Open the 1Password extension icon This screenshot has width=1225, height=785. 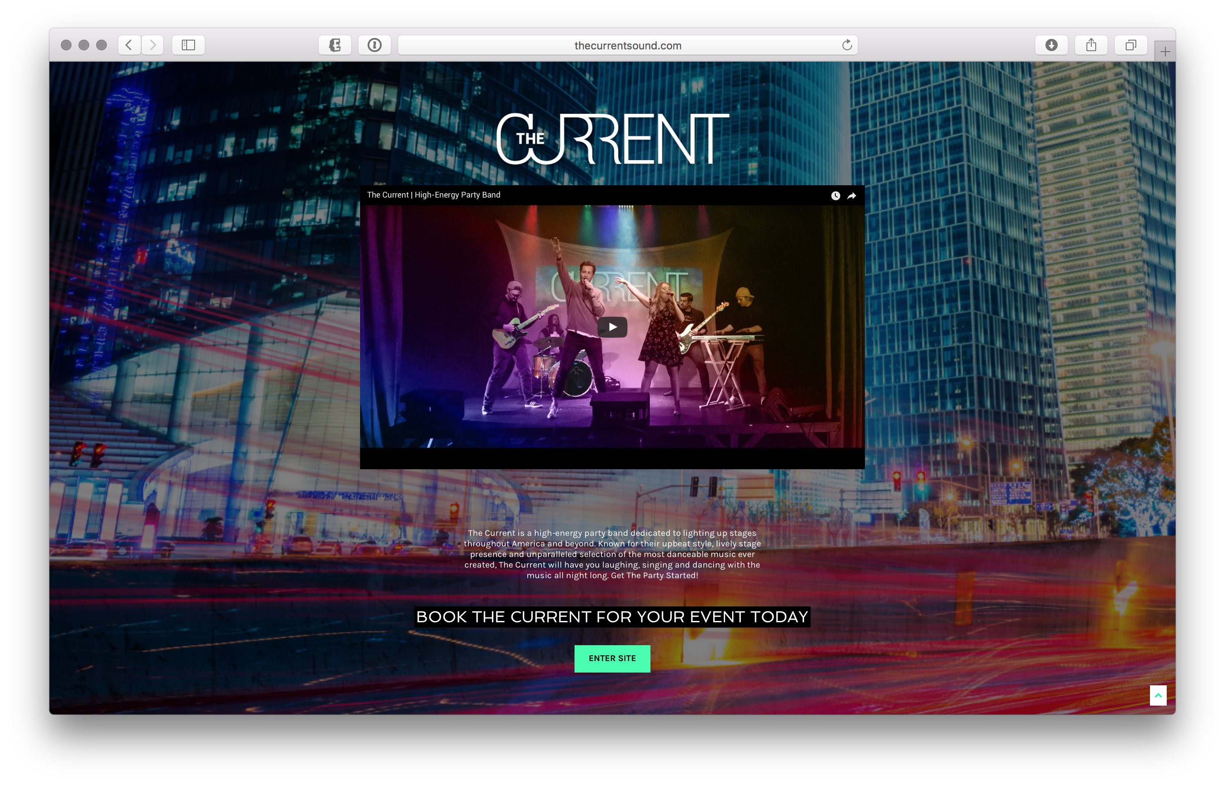click(x=374, y=45)
